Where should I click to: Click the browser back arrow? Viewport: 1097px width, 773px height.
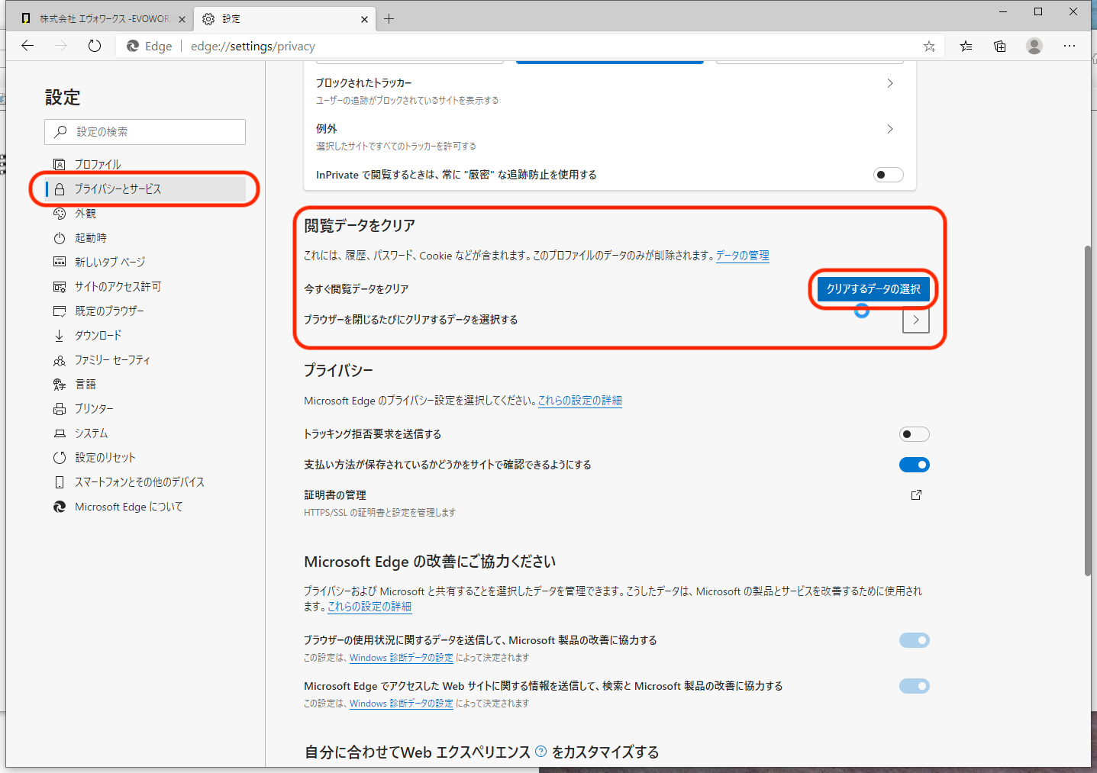point(27,46)
